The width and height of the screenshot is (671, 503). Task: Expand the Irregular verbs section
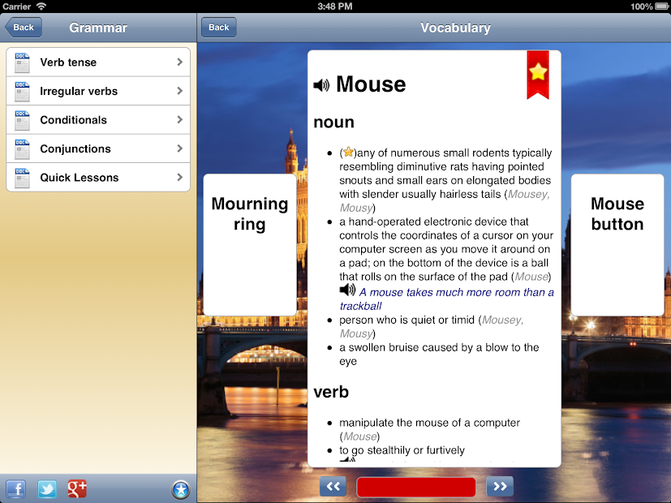(x=97, y=91)
